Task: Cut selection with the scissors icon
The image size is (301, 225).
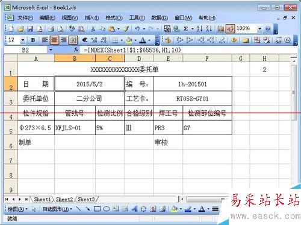Action: click(93, 29)
